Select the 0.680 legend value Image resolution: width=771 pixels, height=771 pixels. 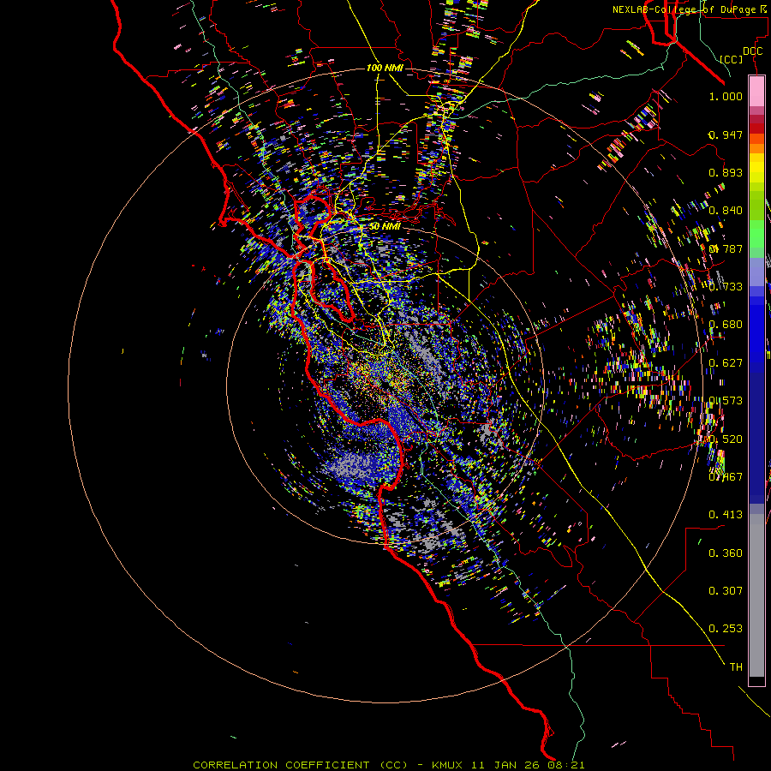tap(726, 325)
